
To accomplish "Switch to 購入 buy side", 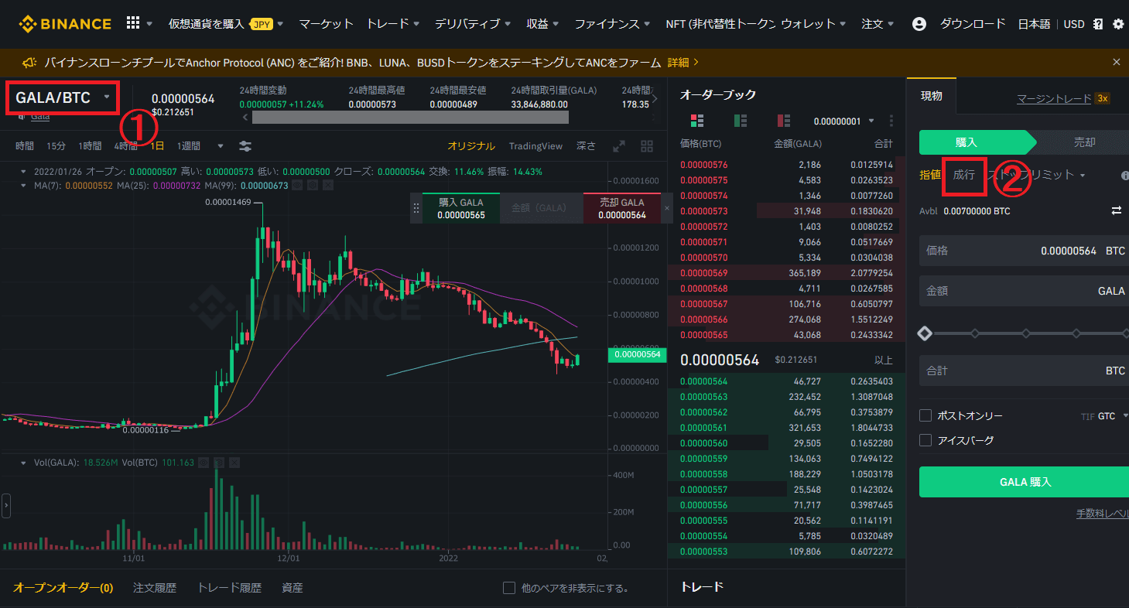I will click(976, 142).
